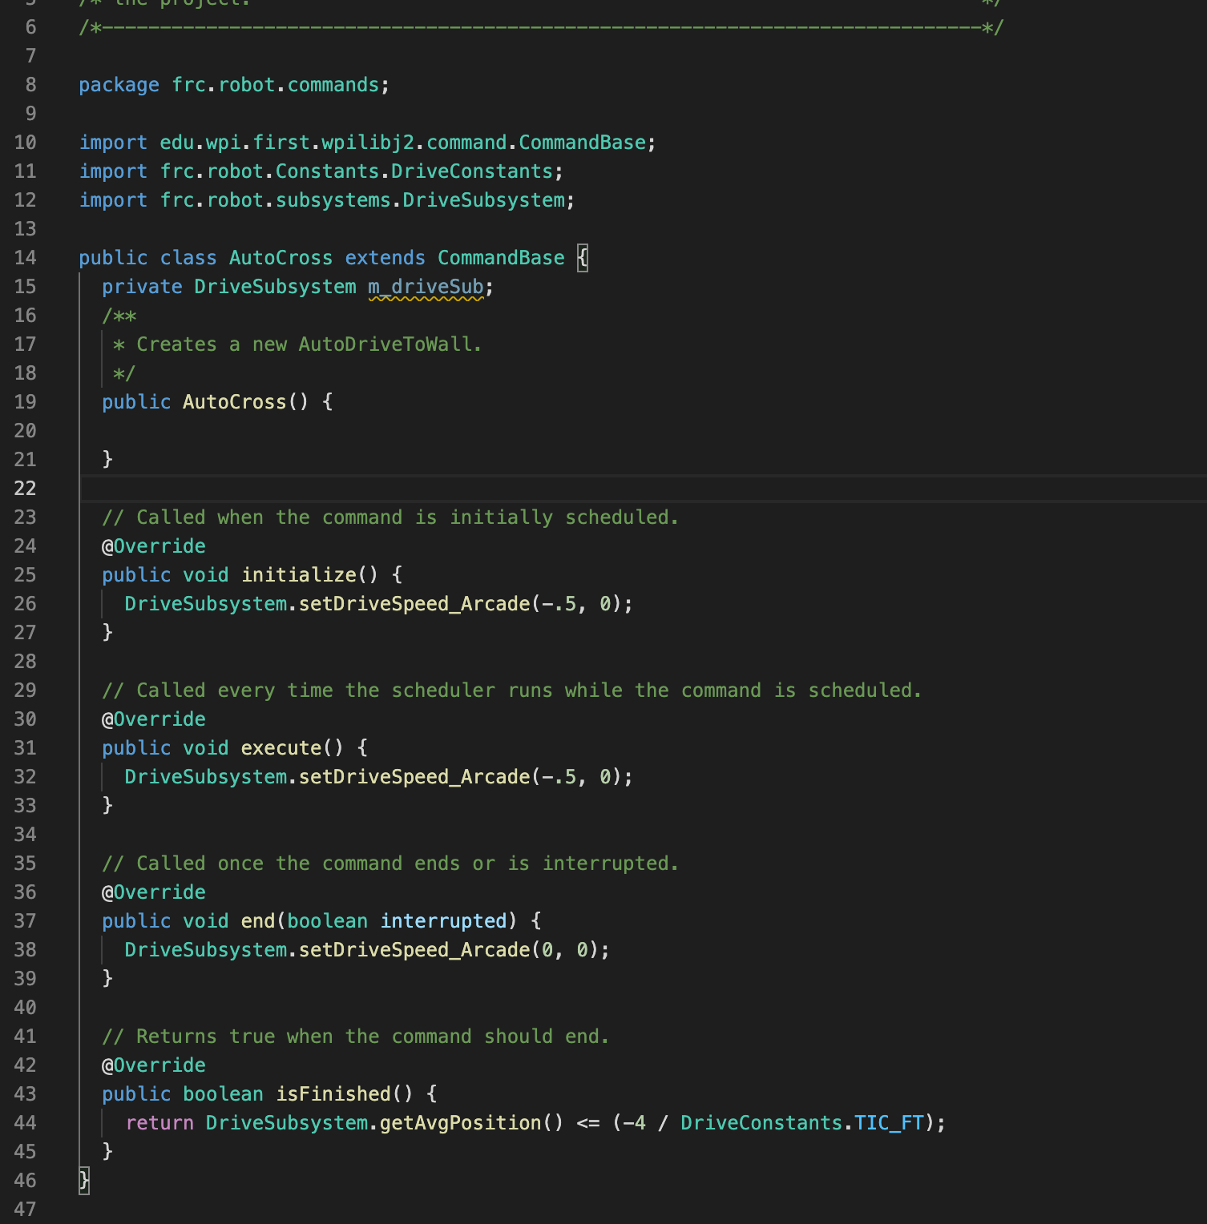
Task: Click the 'return' keyword on line 44
Action: [159, 1123]
